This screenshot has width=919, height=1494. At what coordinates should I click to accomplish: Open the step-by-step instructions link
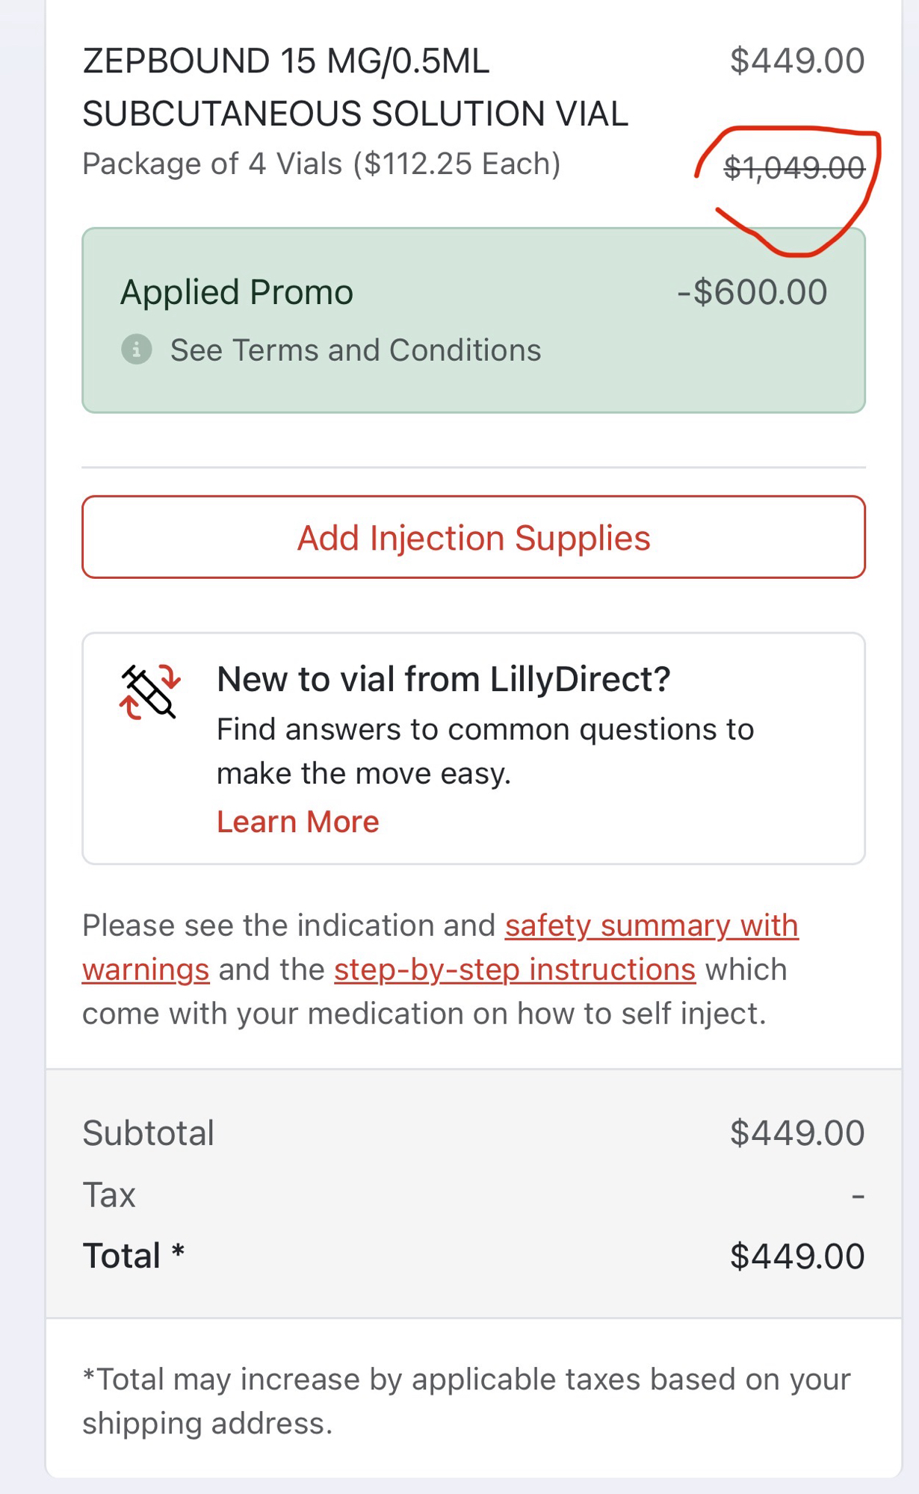coord(514,970)
